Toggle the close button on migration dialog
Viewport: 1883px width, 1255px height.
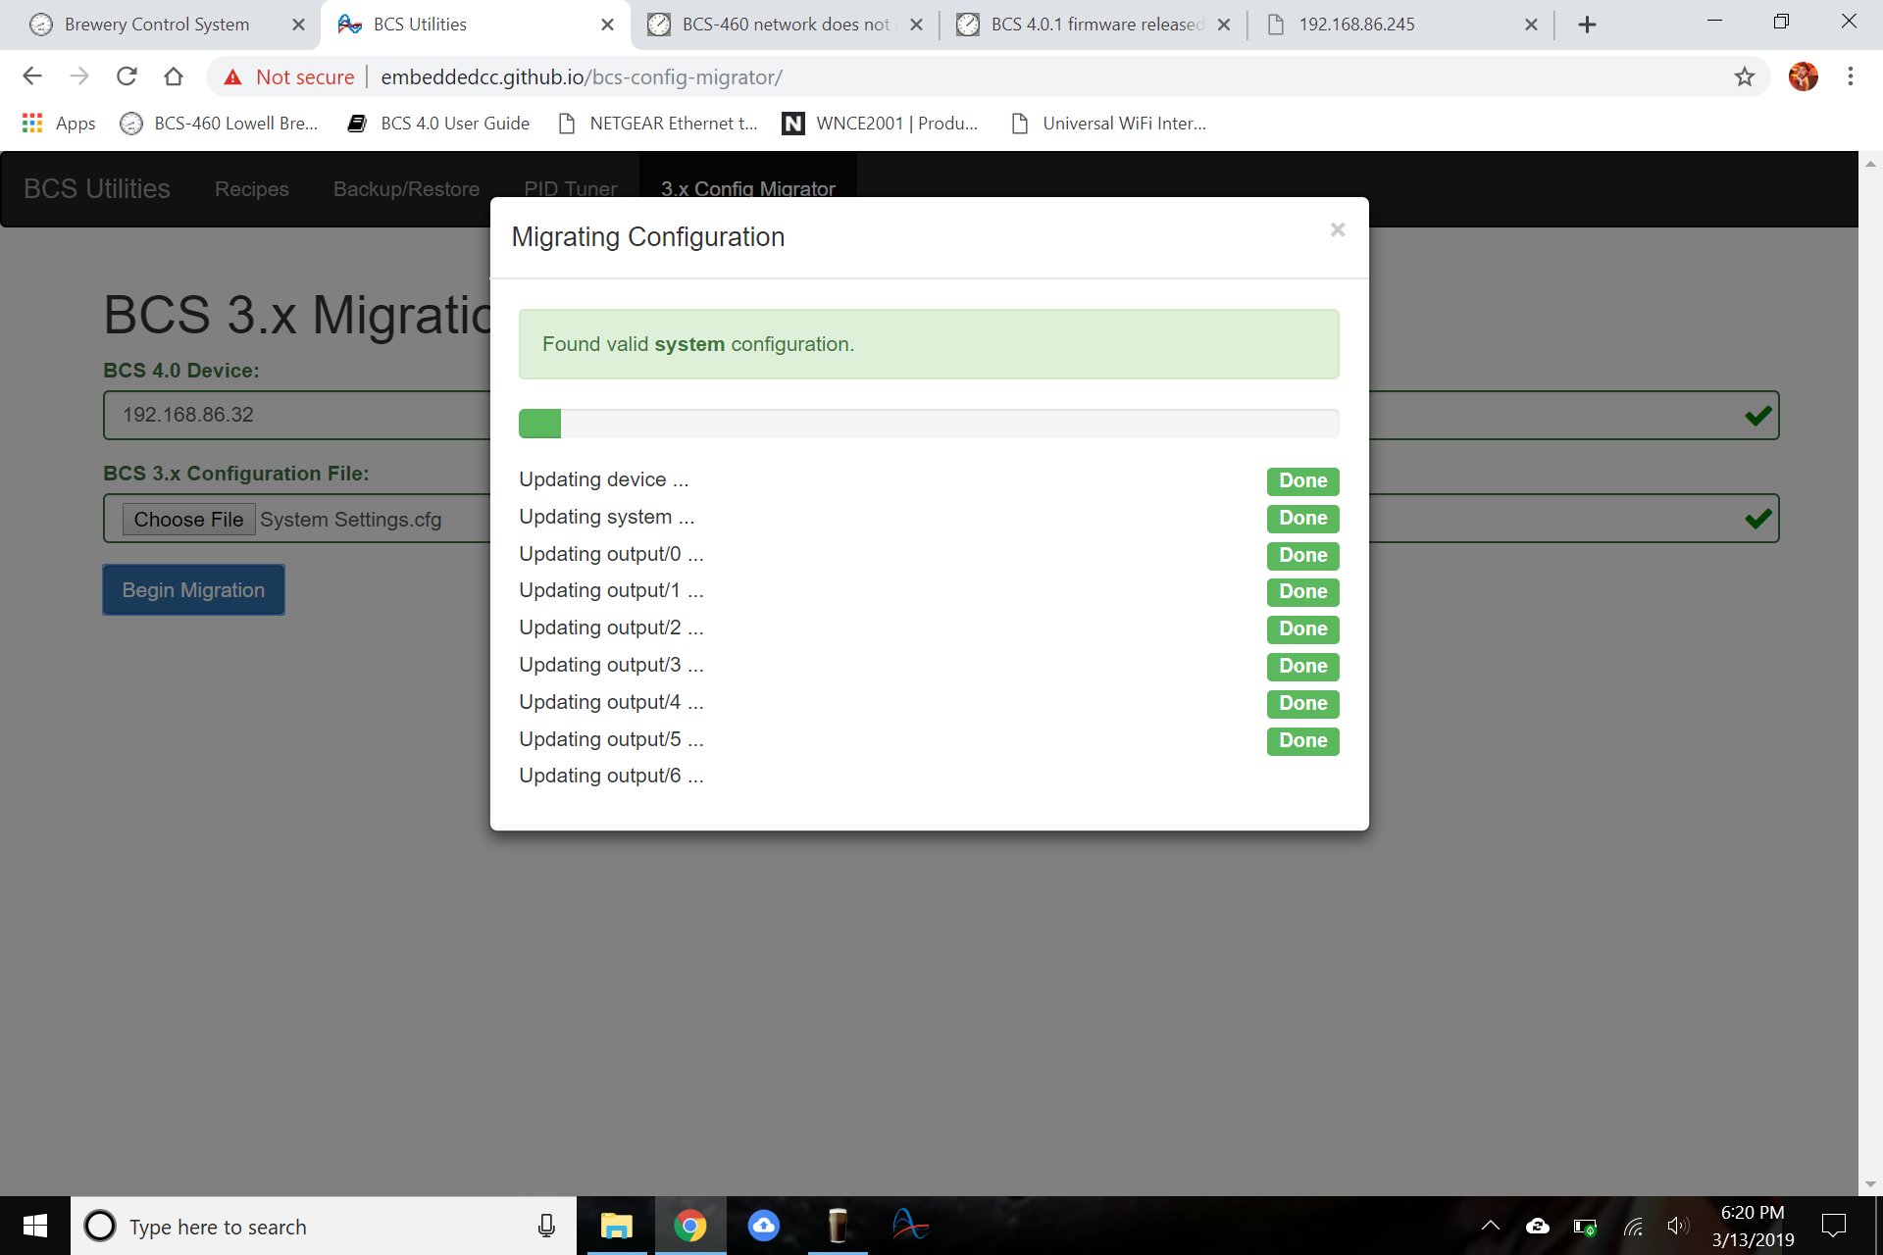click(x=1335, y=228)
